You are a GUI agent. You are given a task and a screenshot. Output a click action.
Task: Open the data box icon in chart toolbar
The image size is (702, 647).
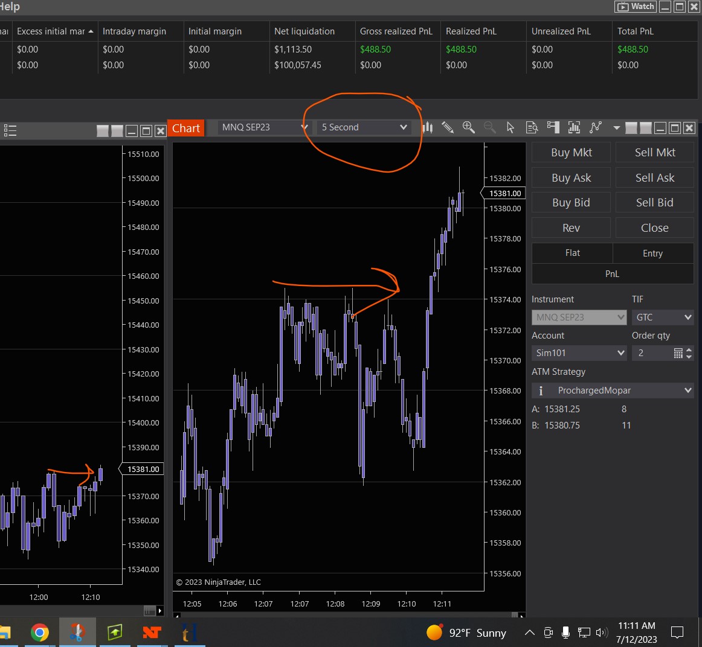click(x=532, y=127)
